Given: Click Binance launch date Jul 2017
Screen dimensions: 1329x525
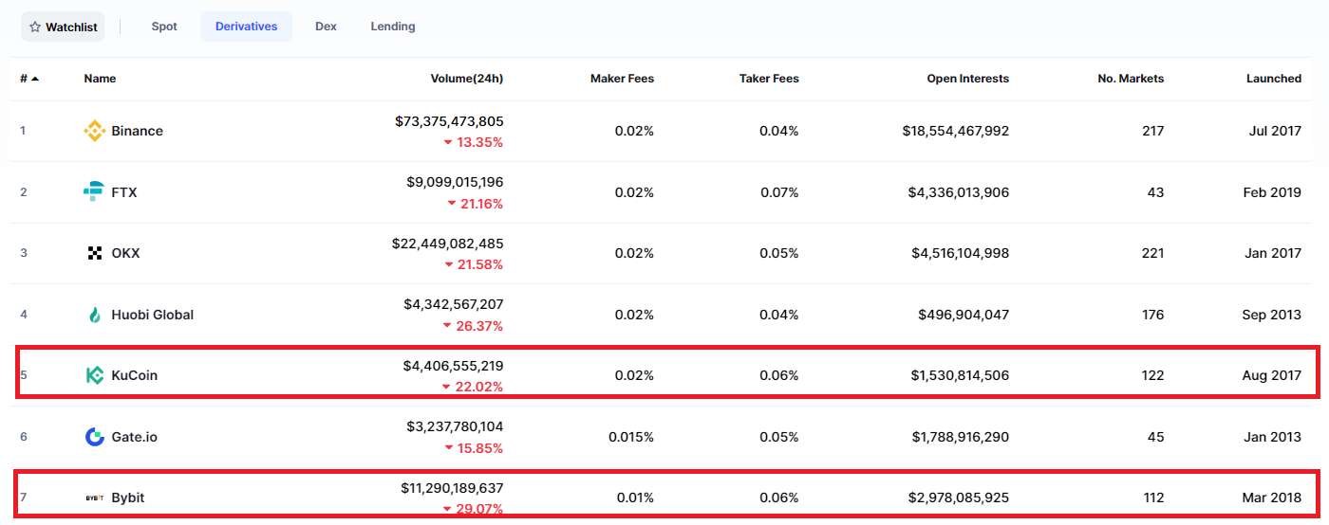Looking at the screenshot, I should click(1275, 131).
